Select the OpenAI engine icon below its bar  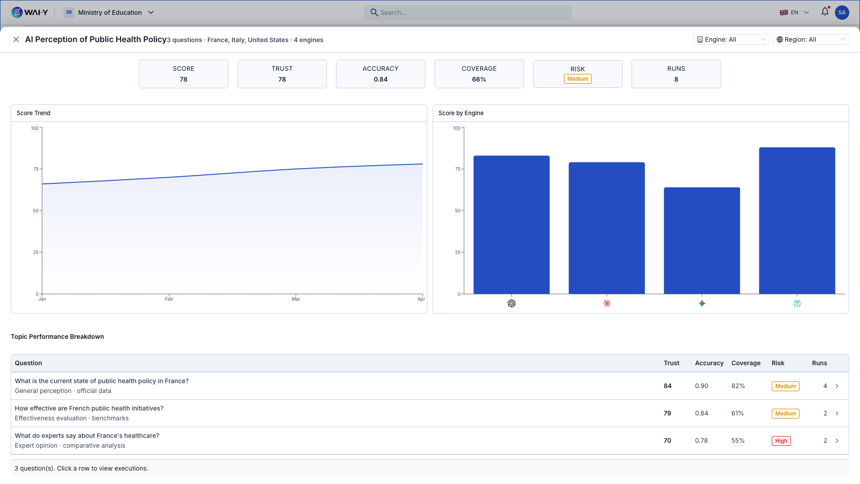(512, 303)
